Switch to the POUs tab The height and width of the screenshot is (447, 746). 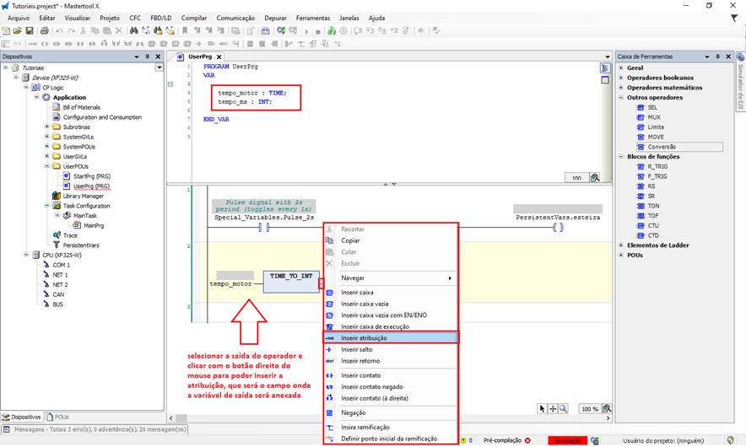tap(58, 417)
